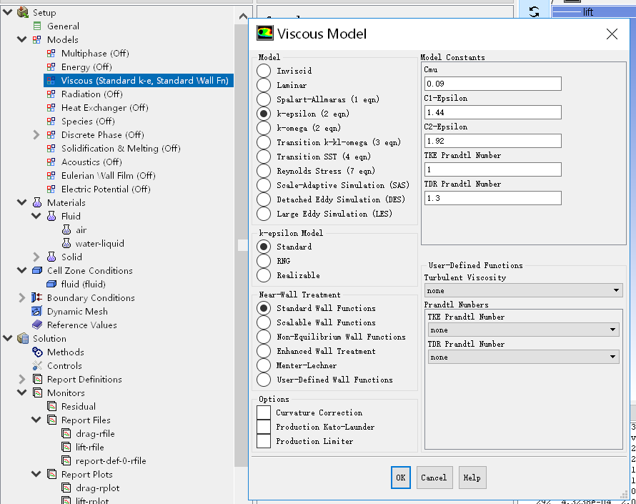Viewport: 636px width, 504px height.
Task: Collapse the Models tree node
Action: tap(22, 39)
